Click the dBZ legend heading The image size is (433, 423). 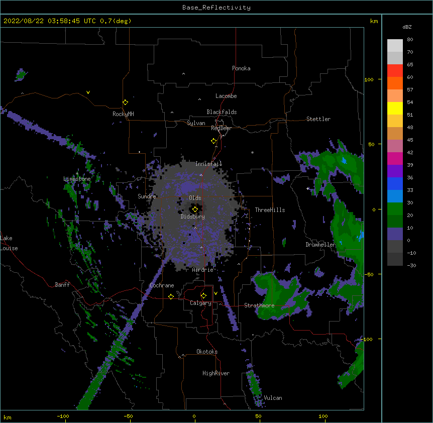point(407,27)
